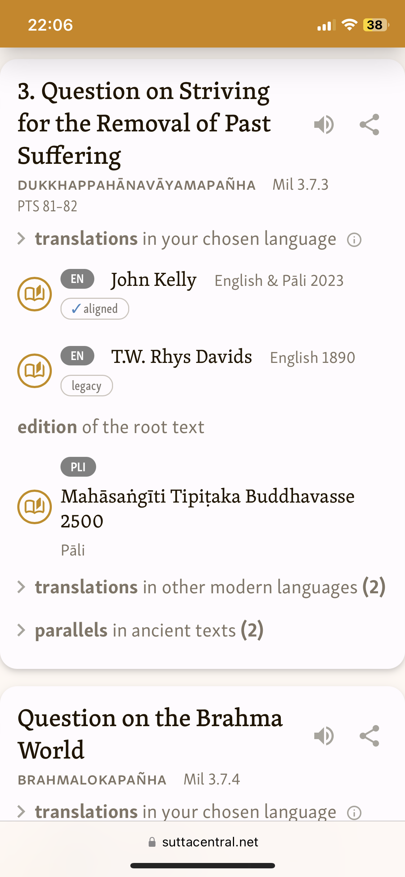The height and width of the screenshot is (877, 405).
Task: Show info about translations in chosen language
Action: click(354, 240)
